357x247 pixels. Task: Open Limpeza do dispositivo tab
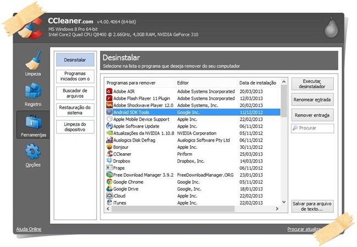(x=75, y=127)
